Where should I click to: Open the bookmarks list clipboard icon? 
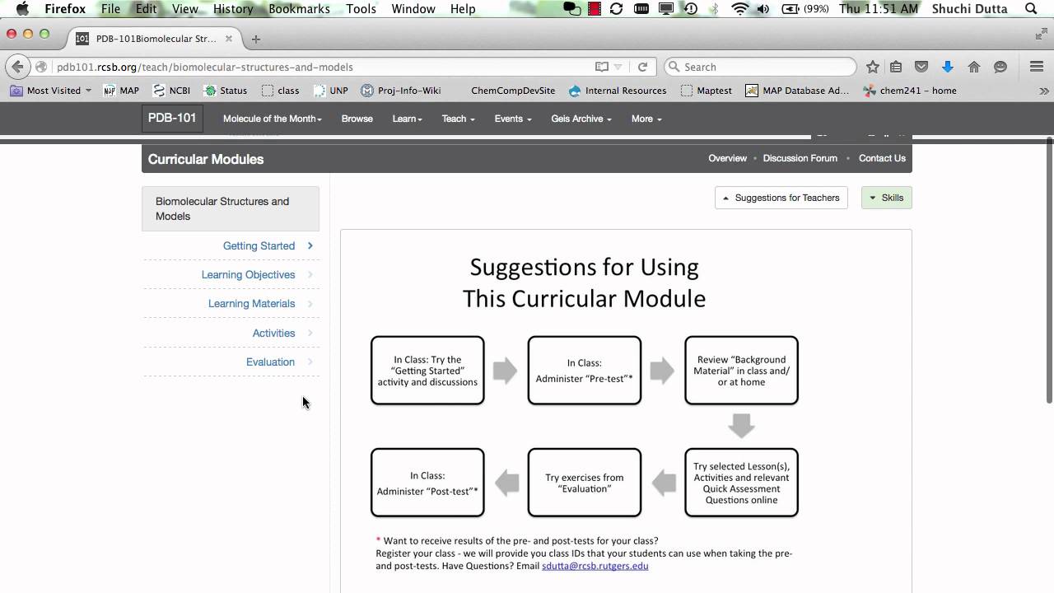[896, 67]
